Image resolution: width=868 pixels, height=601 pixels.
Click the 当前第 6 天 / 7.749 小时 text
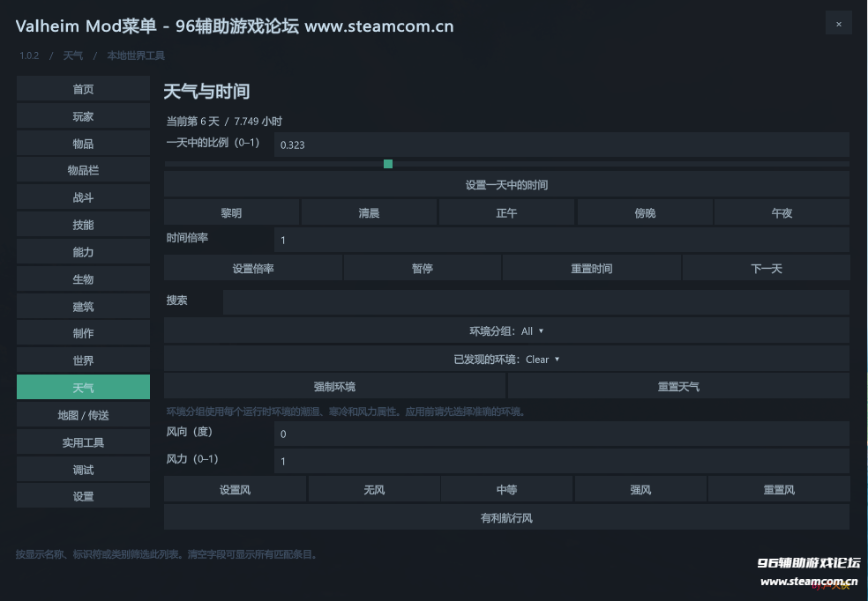[224, 121]
